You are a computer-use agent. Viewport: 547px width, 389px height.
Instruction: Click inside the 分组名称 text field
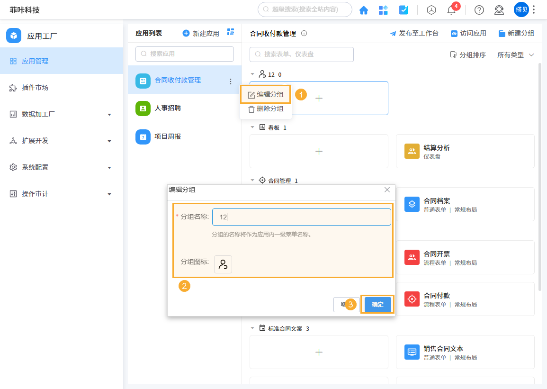coord(302,217)
